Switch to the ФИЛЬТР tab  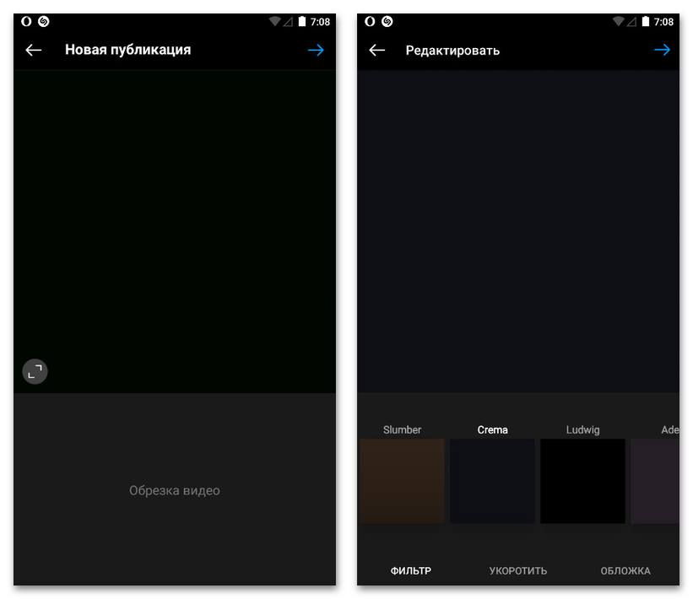(411, 571)
